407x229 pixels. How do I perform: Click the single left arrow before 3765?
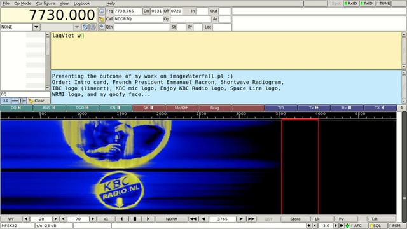(203, 219)
